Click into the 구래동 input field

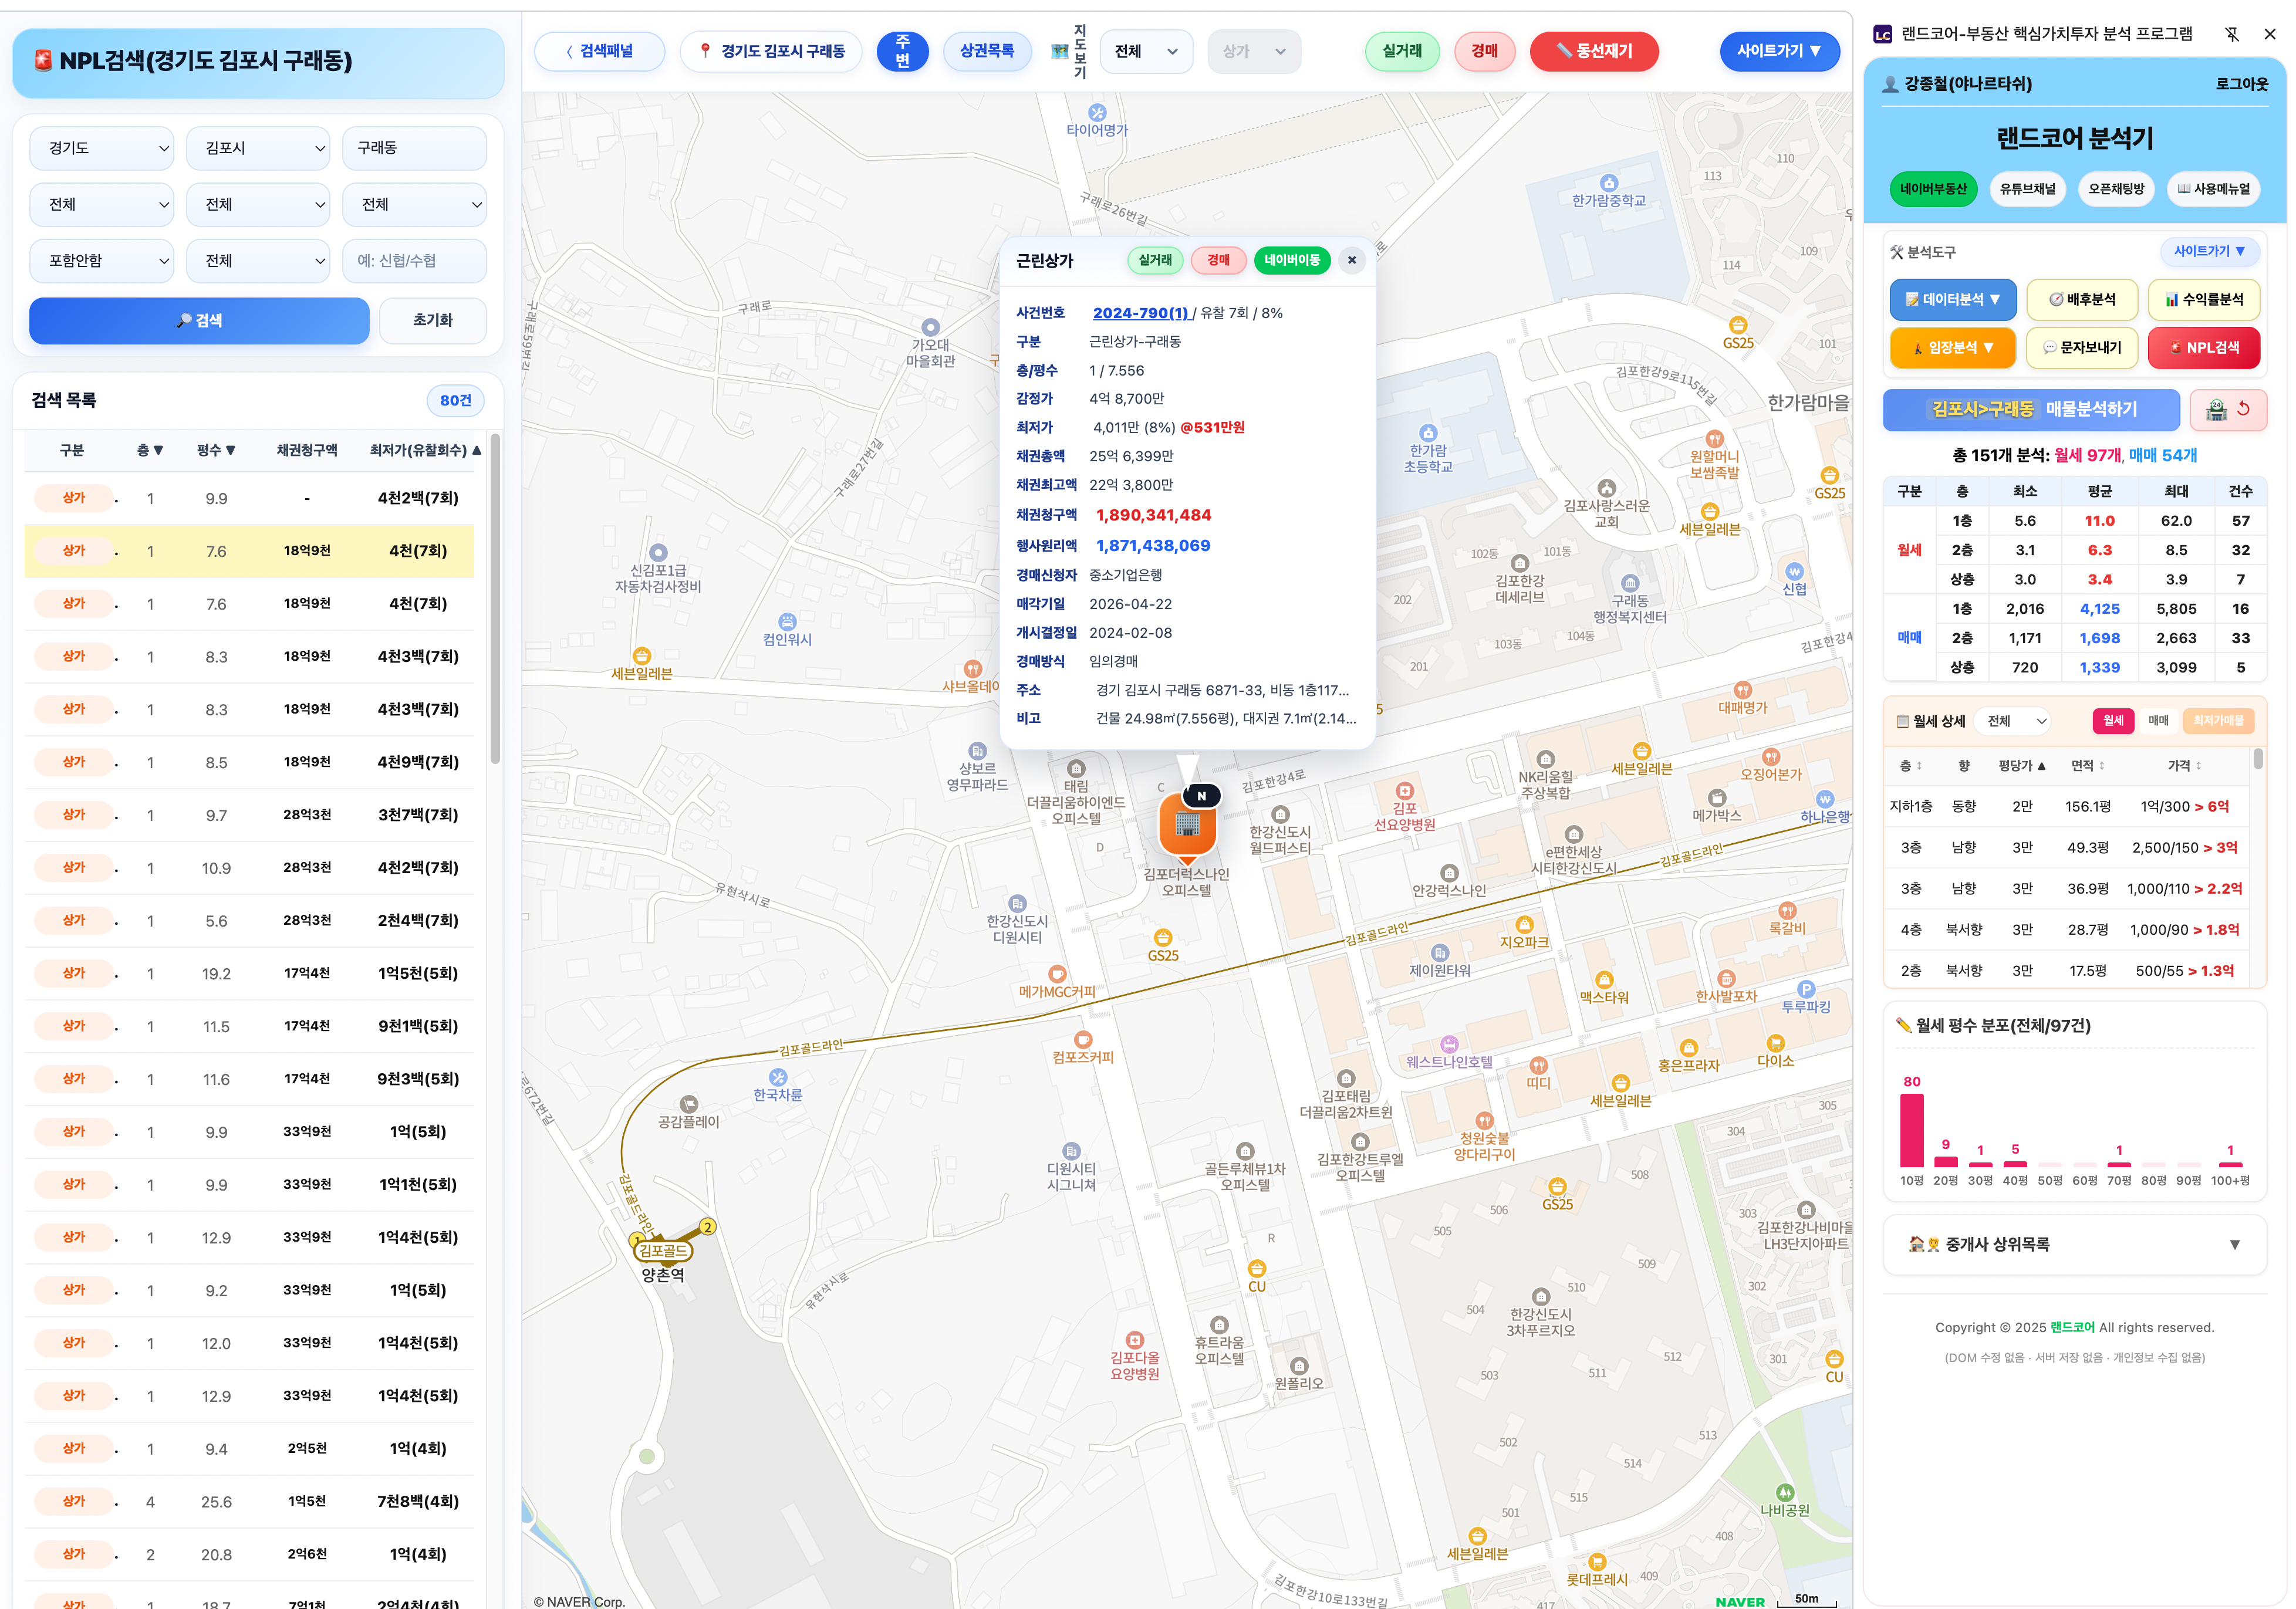click(414, 148)
